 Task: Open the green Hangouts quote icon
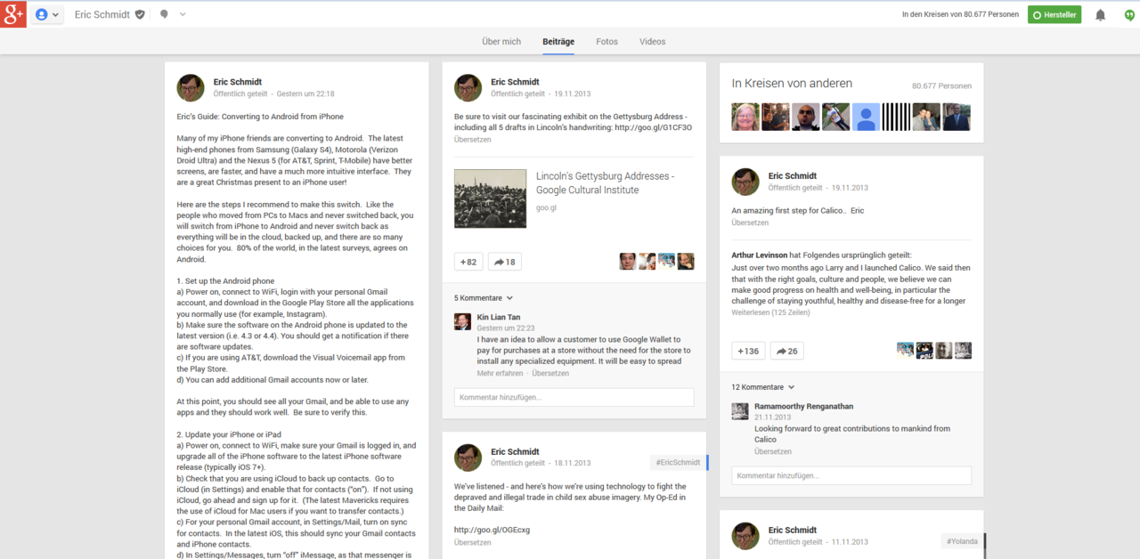[x=1129, y=15]
